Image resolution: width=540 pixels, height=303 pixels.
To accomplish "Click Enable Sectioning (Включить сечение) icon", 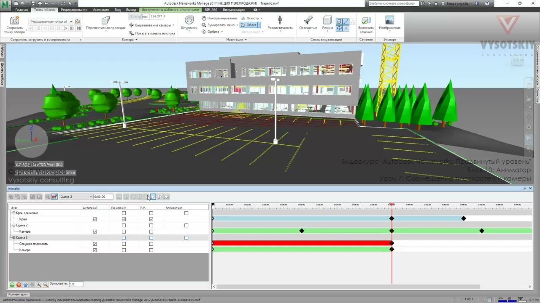I will 366,21.
